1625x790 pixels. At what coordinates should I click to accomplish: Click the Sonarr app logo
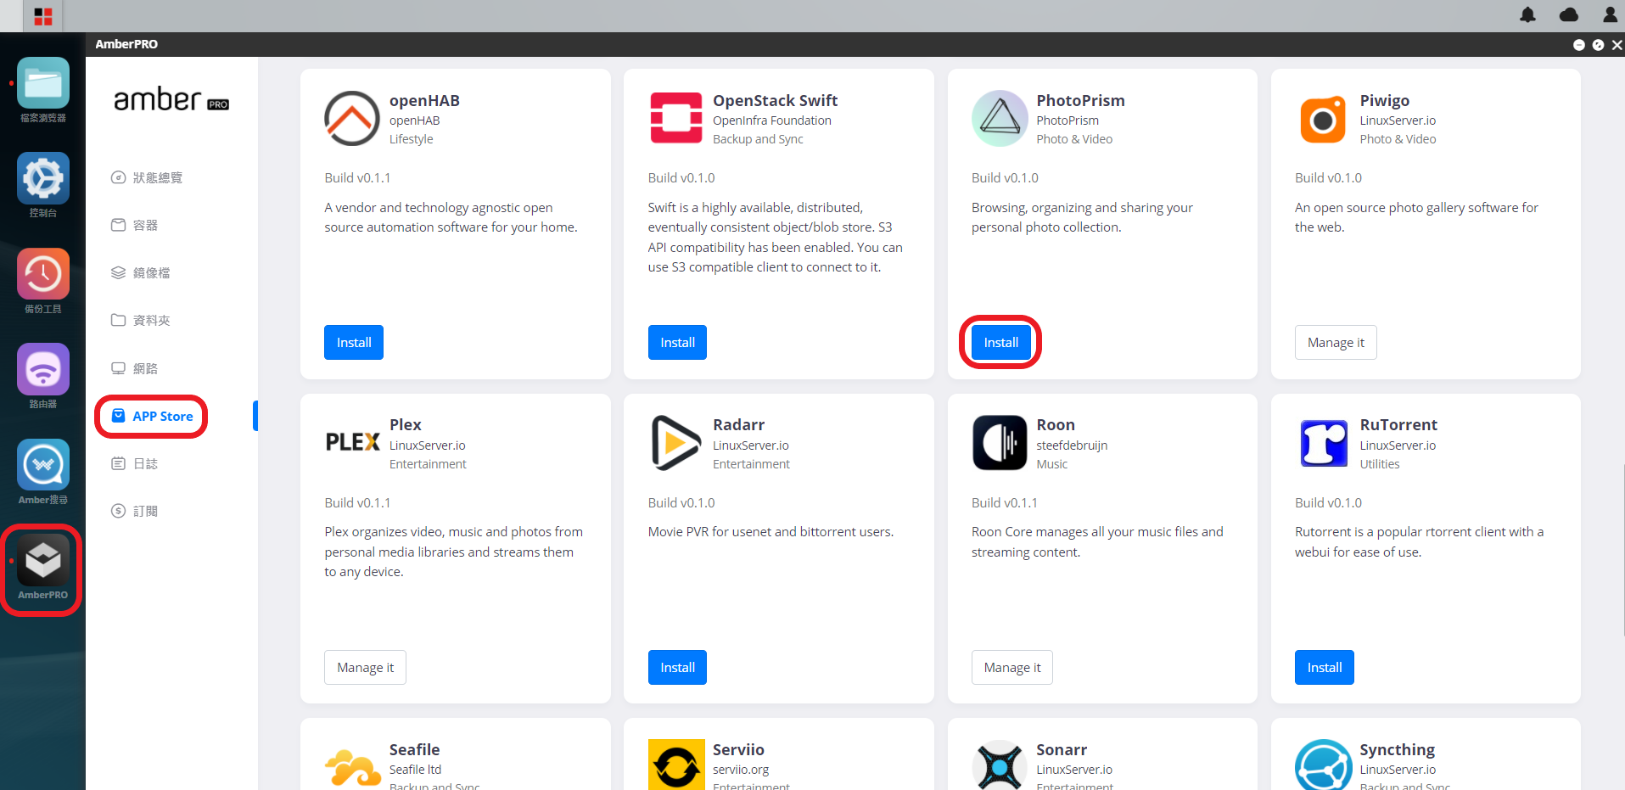[x=1000, y=765]
